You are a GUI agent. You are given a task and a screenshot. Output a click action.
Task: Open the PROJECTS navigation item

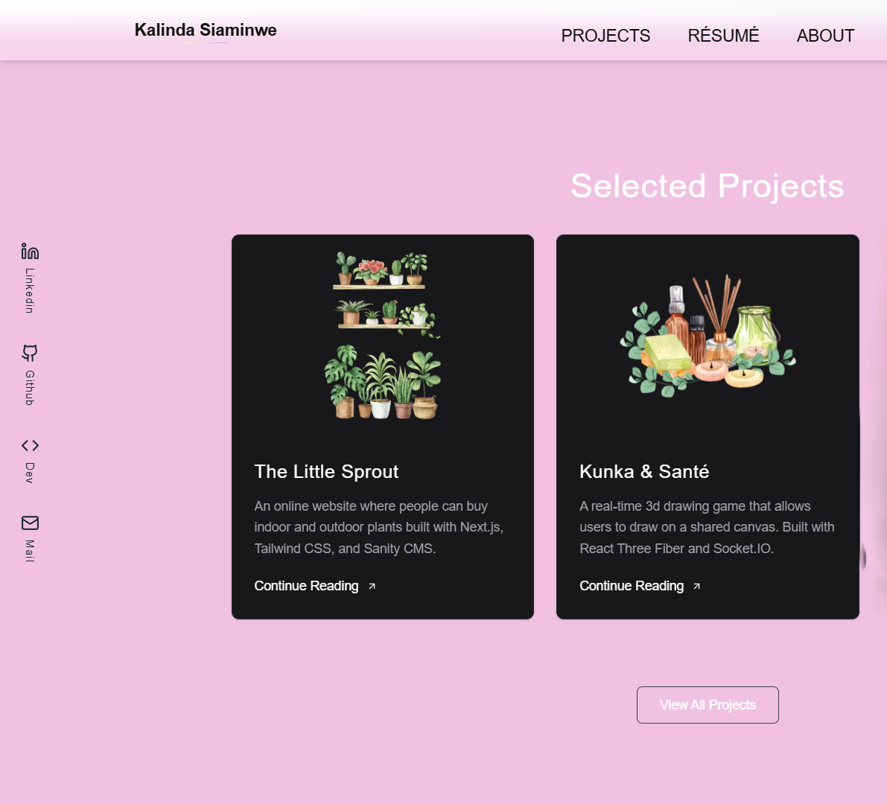[605, 35]
